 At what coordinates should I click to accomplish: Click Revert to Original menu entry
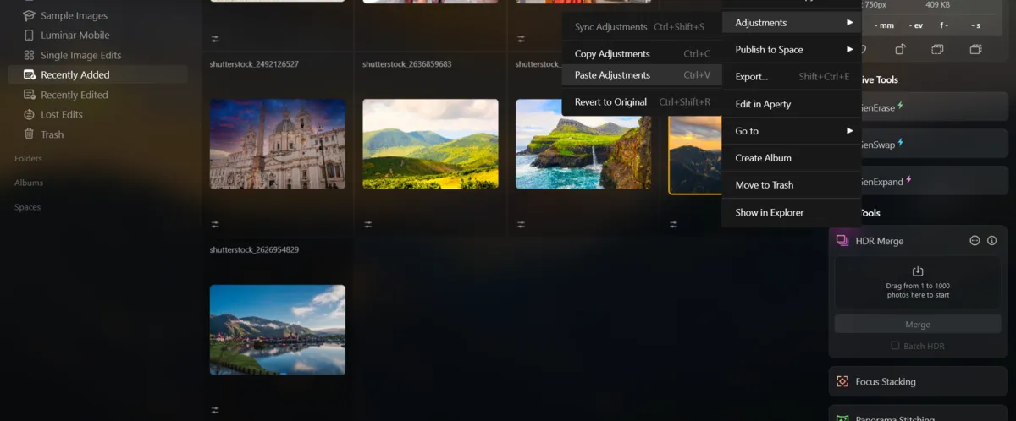[x=610, y=102]
